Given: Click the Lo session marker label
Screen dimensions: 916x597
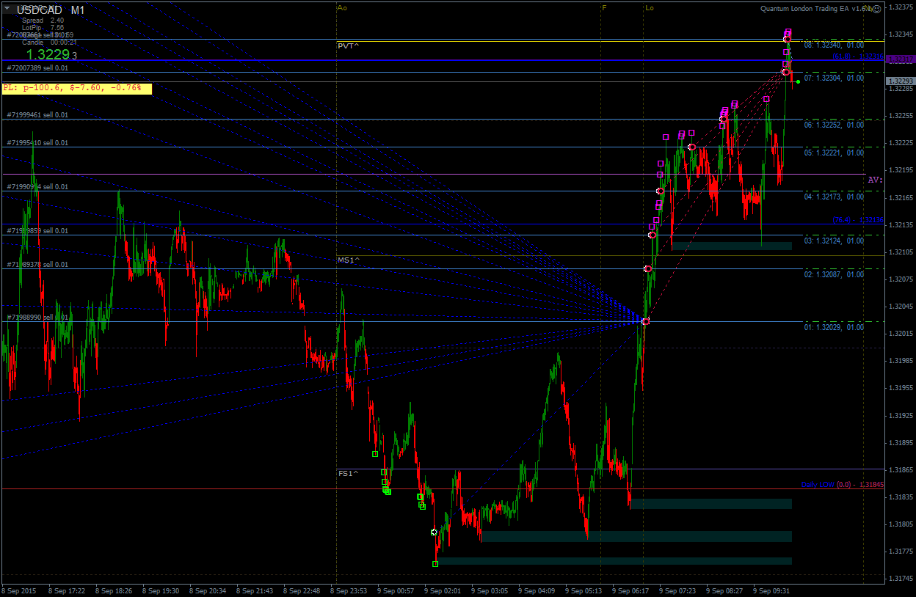Looking at the screenshot, I should tap(650, 7).
